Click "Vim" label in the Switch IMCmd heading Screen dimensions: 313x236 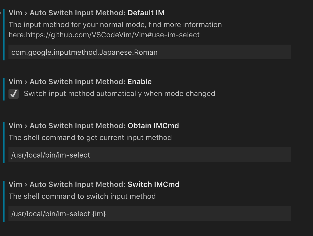pos(16,184)
